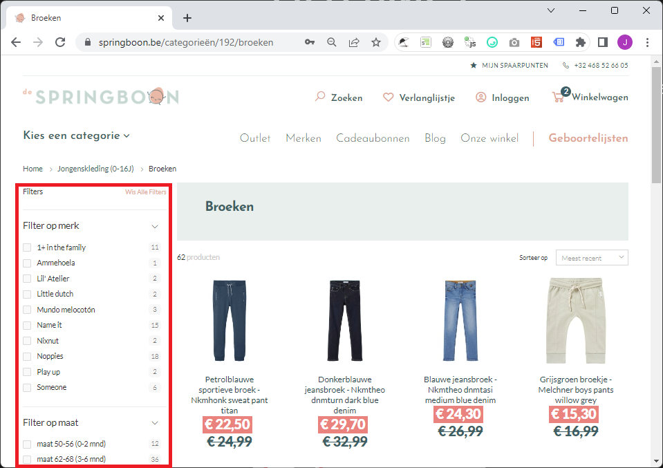Open the Cadeaubonnen menu item
The height and width of the screenshot is (468, 663).
(x=373, y=138)
